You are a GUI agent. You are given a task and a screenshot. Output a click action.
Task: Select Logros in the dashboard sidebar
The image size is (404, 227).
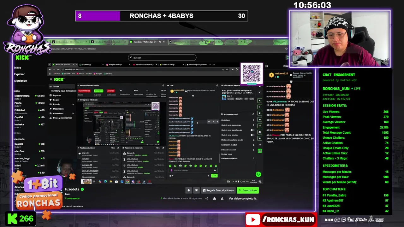tap(56, 100)
